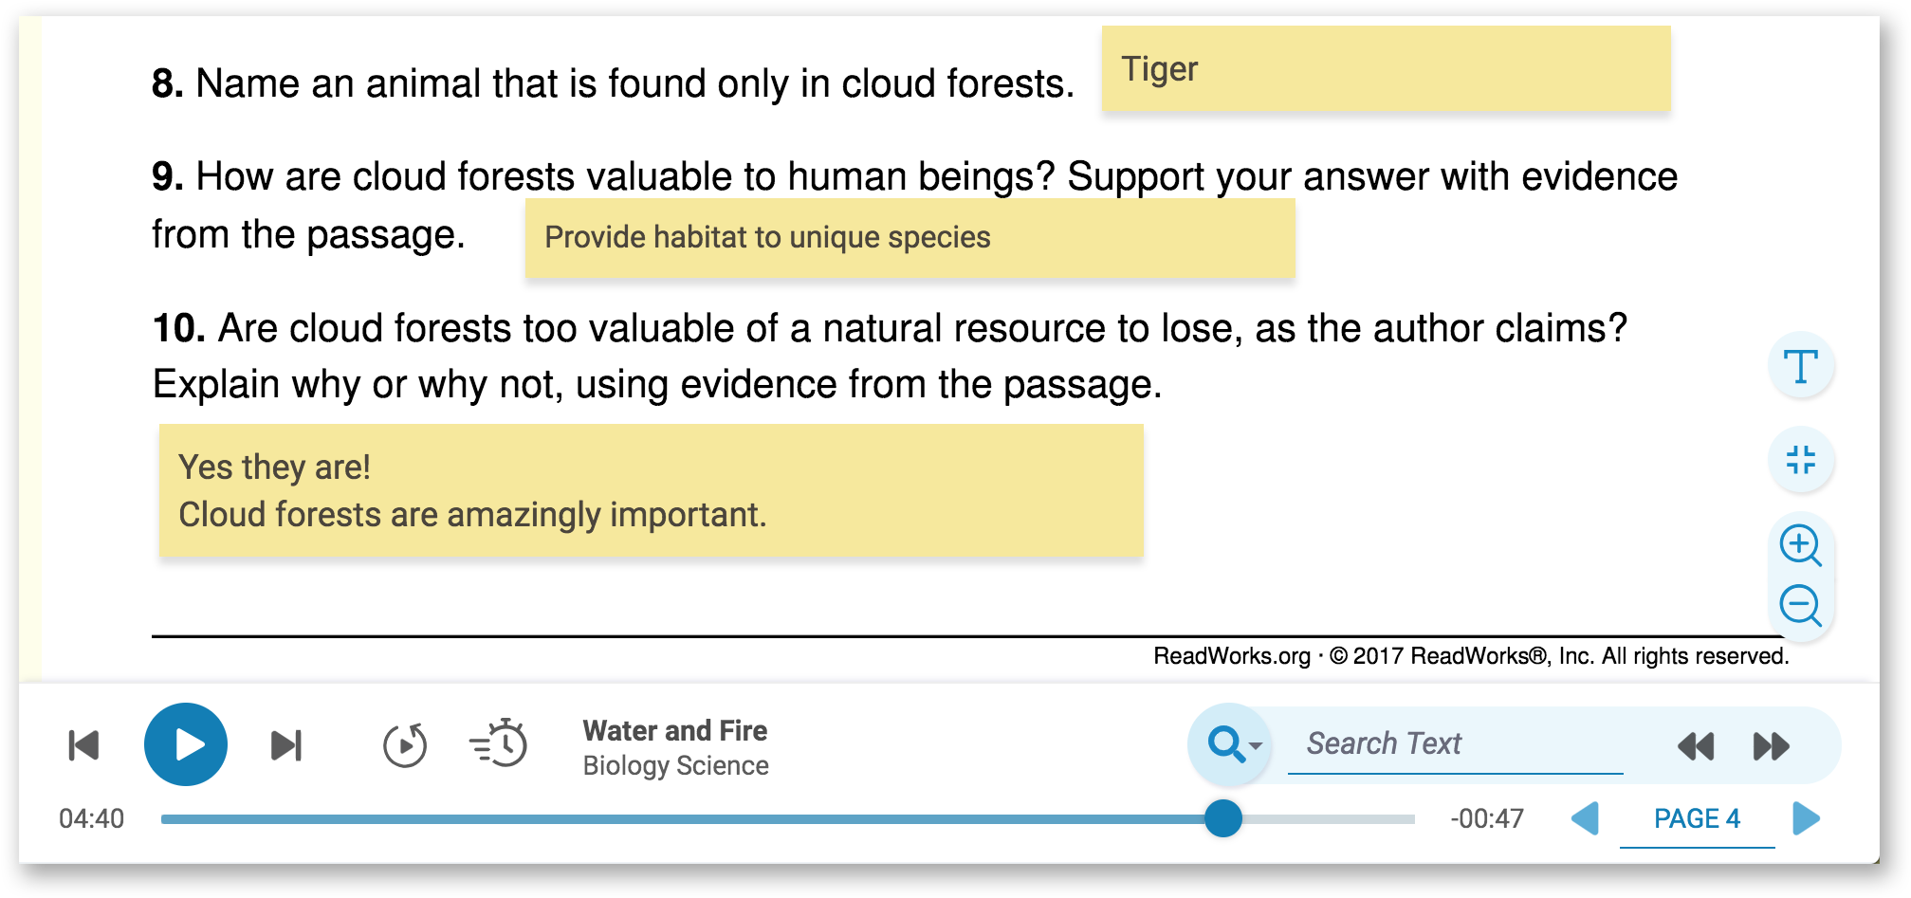This screenshot has width=1911, height=898.
Task: Select the 'Provide habitat to unique species' note
Action: [x=910, y=238]
